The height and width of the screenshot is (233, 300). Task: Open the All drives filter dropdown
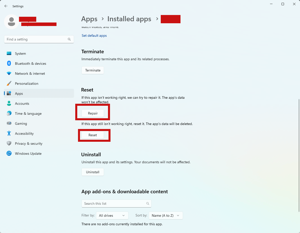112,215
